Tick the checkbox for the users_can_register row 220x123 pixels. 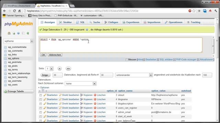click(x=41, y=108)
